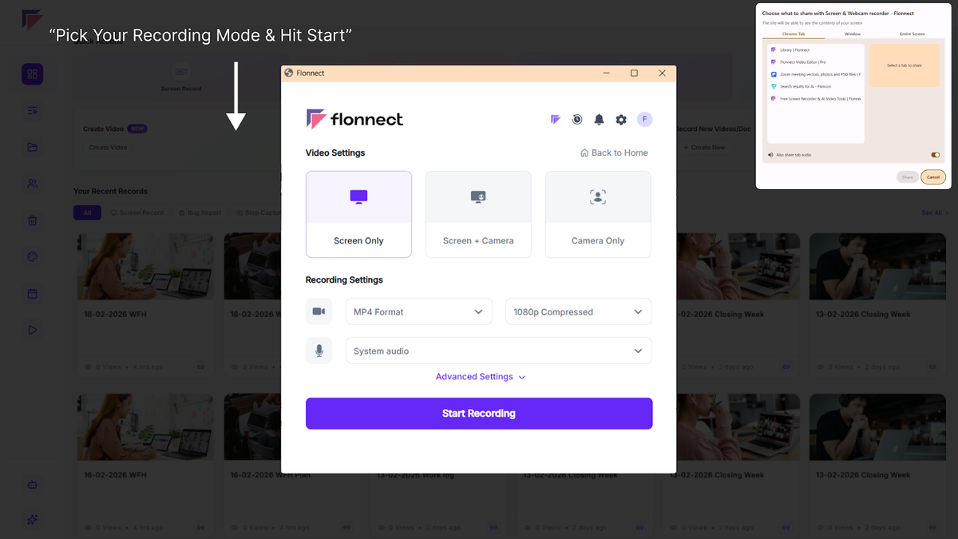The height and width of the screenshot is (539, 958).
Task: Expand Advanced Settings
Action: [480, 377]
